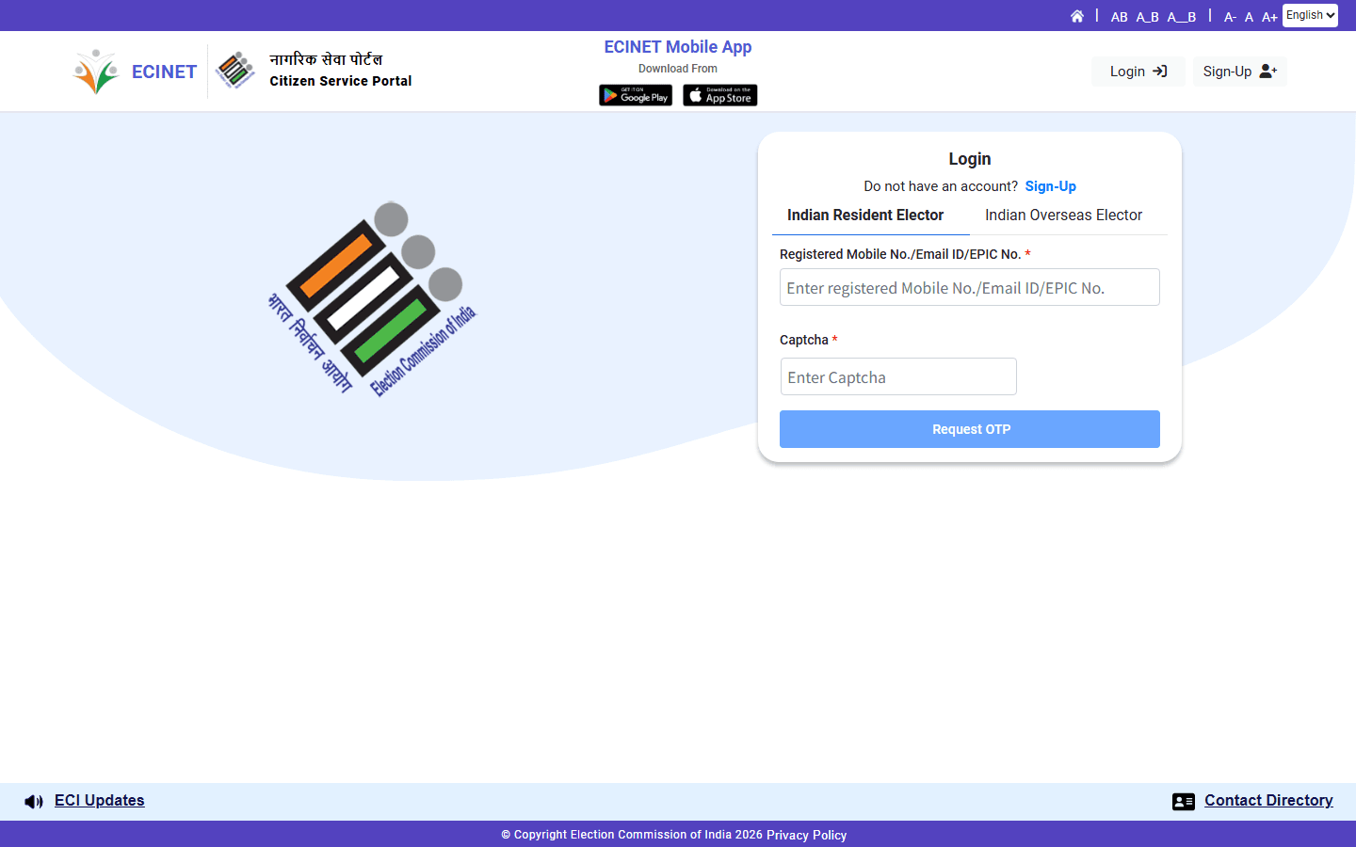The width and height of the screenshot is (1356, 847).
Task: Open the Contact Directory link
Action: coord(1268,800)
